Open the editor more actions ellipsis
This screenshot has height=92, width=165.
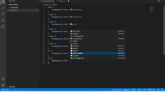pos(162,1)
